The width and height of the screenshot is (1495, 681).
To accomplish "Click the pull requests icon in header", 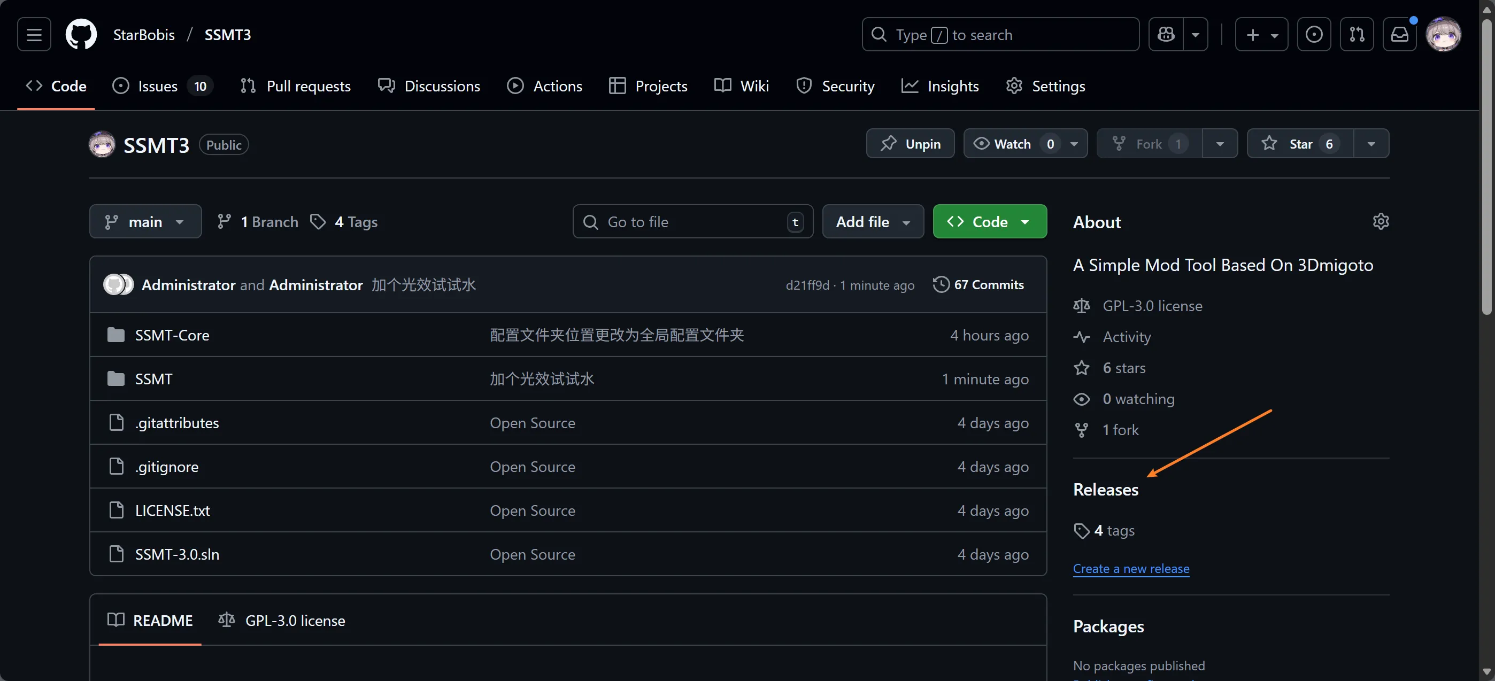I will [1357, 35].
